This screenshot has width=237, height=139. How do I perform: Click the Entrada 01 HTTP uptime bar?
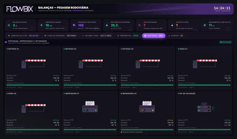point(33,85)
